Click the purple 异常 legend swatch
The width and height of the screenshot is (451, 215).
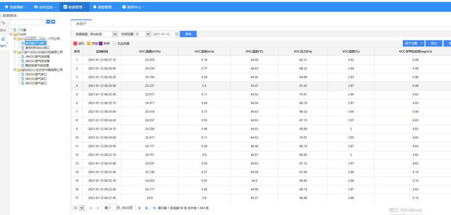101,43
